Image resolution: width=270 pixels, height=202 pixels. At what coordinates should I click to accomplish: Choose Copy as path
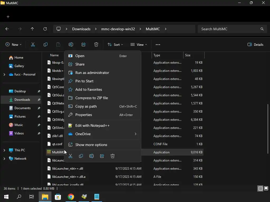(103, 106)
